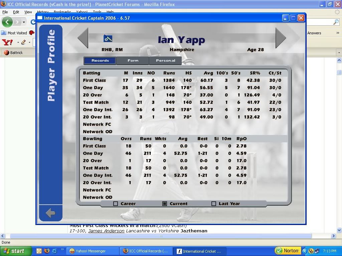Show hidden tray icons with the arrow
Viewport: 342px width, 256px height.
tap(305, 251)
